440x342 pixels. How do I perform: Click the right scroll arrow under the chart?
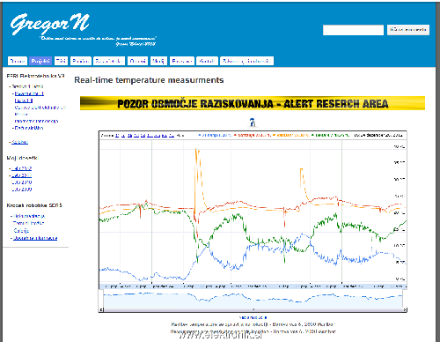pyautogui.click(x=405, y=309)
